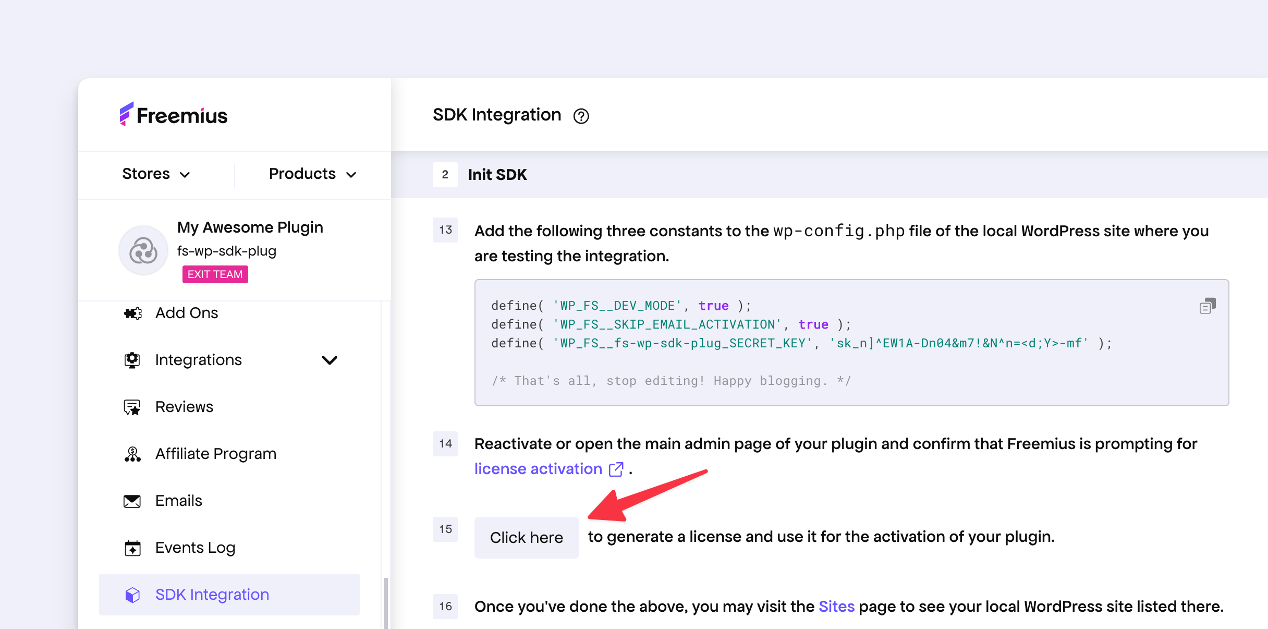Open the Products dropdown

pos(312,174)
